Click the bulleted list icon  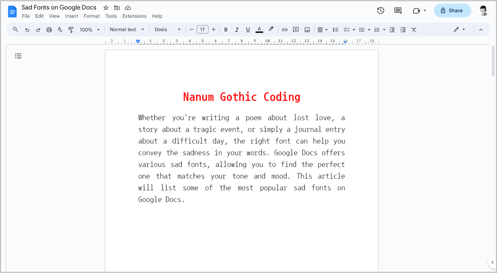pos(362,30)
